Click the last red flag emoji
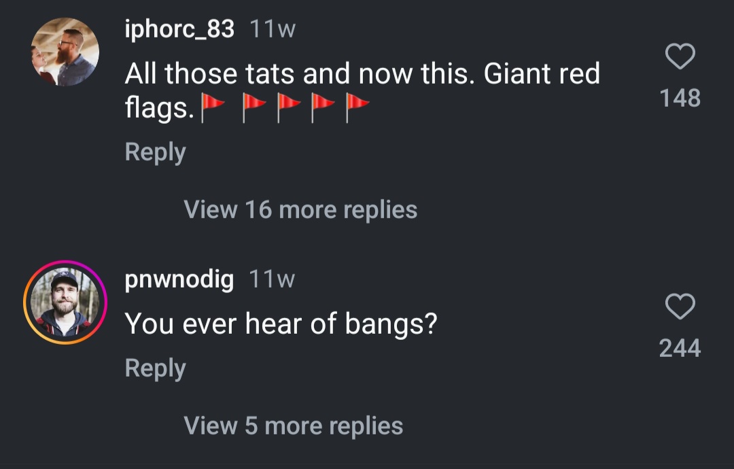The width and height of the screenshot is (734, 469). click(x=357, y=107)
